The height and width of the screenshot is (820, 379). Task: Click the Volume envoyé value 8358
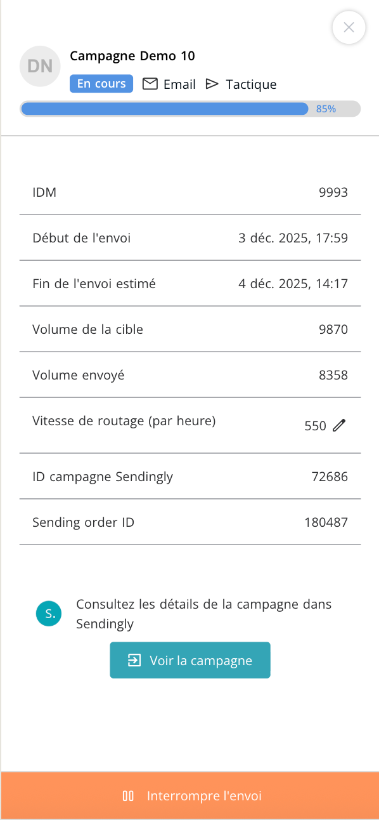pyautogui.click(x=333, y=375)
